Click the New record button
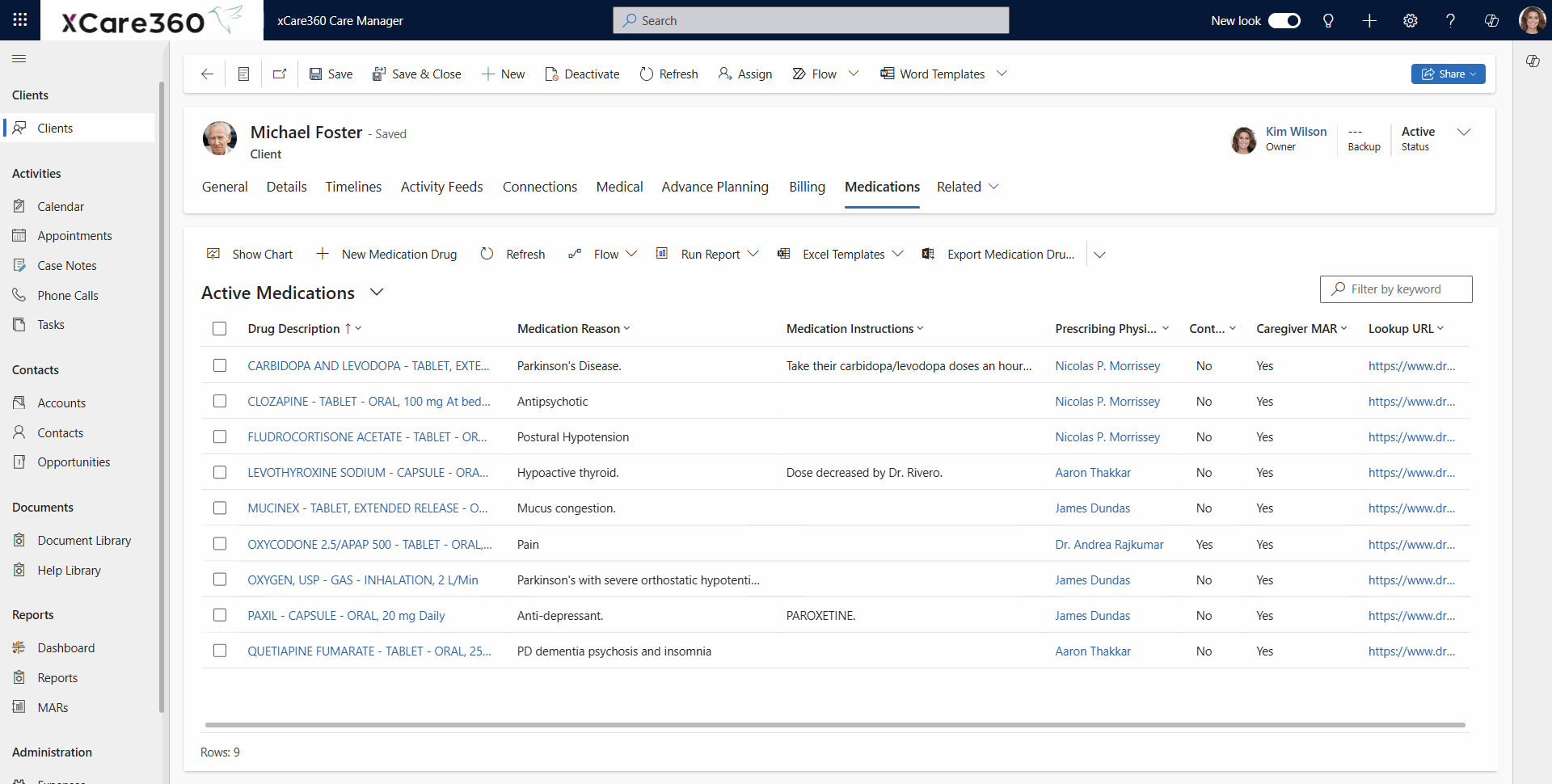This screenshot has height=784, width=1552. pos(503,74)
